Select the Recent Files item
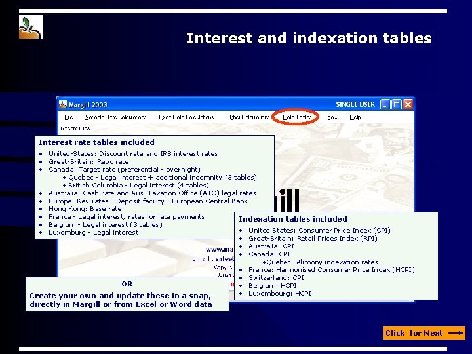This screenshot has width=472, height=354. click(75, 128)
